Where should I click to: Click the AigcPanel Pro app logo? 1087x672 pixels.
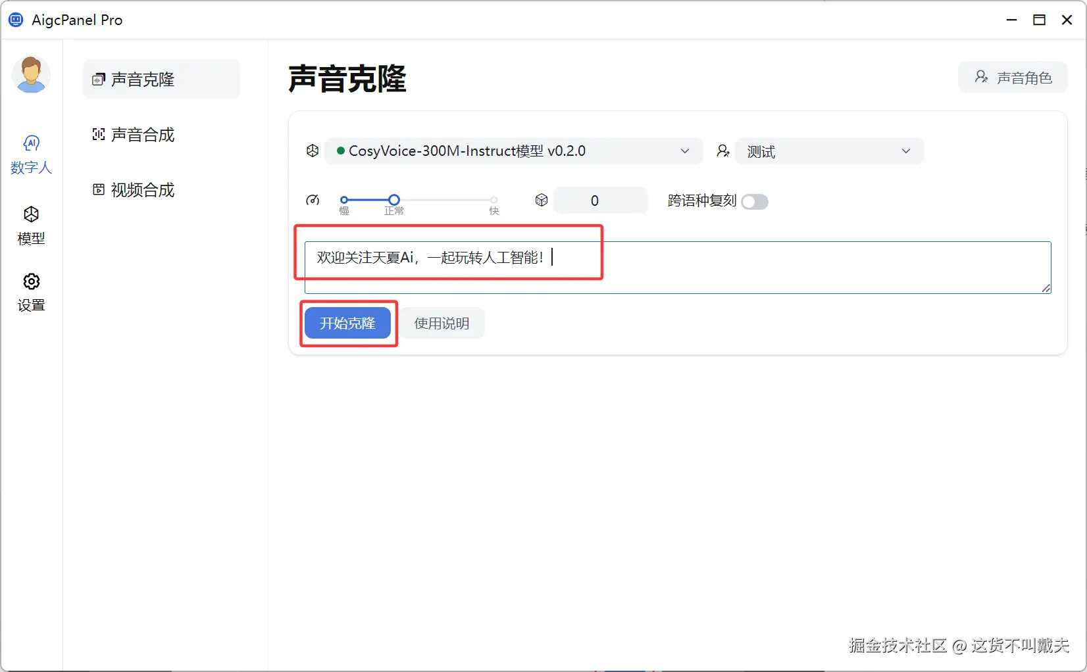pos(16,20)
